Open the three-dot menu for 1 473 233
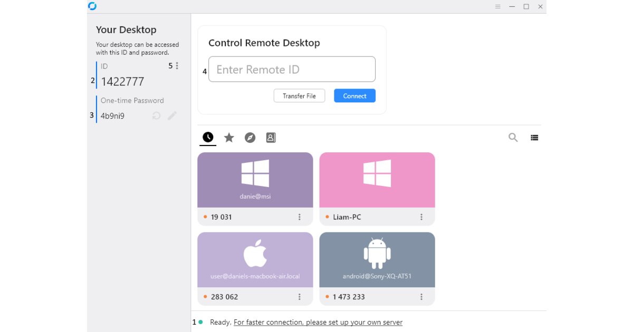 pos(421,297)
